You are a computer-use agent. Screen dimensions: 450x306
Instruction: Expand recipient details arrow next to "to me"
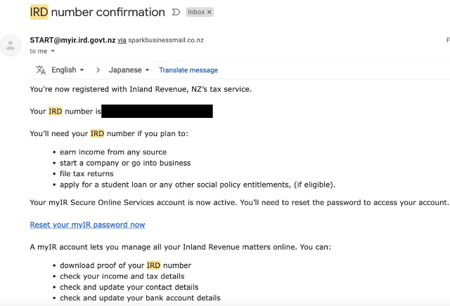(53, 51)
